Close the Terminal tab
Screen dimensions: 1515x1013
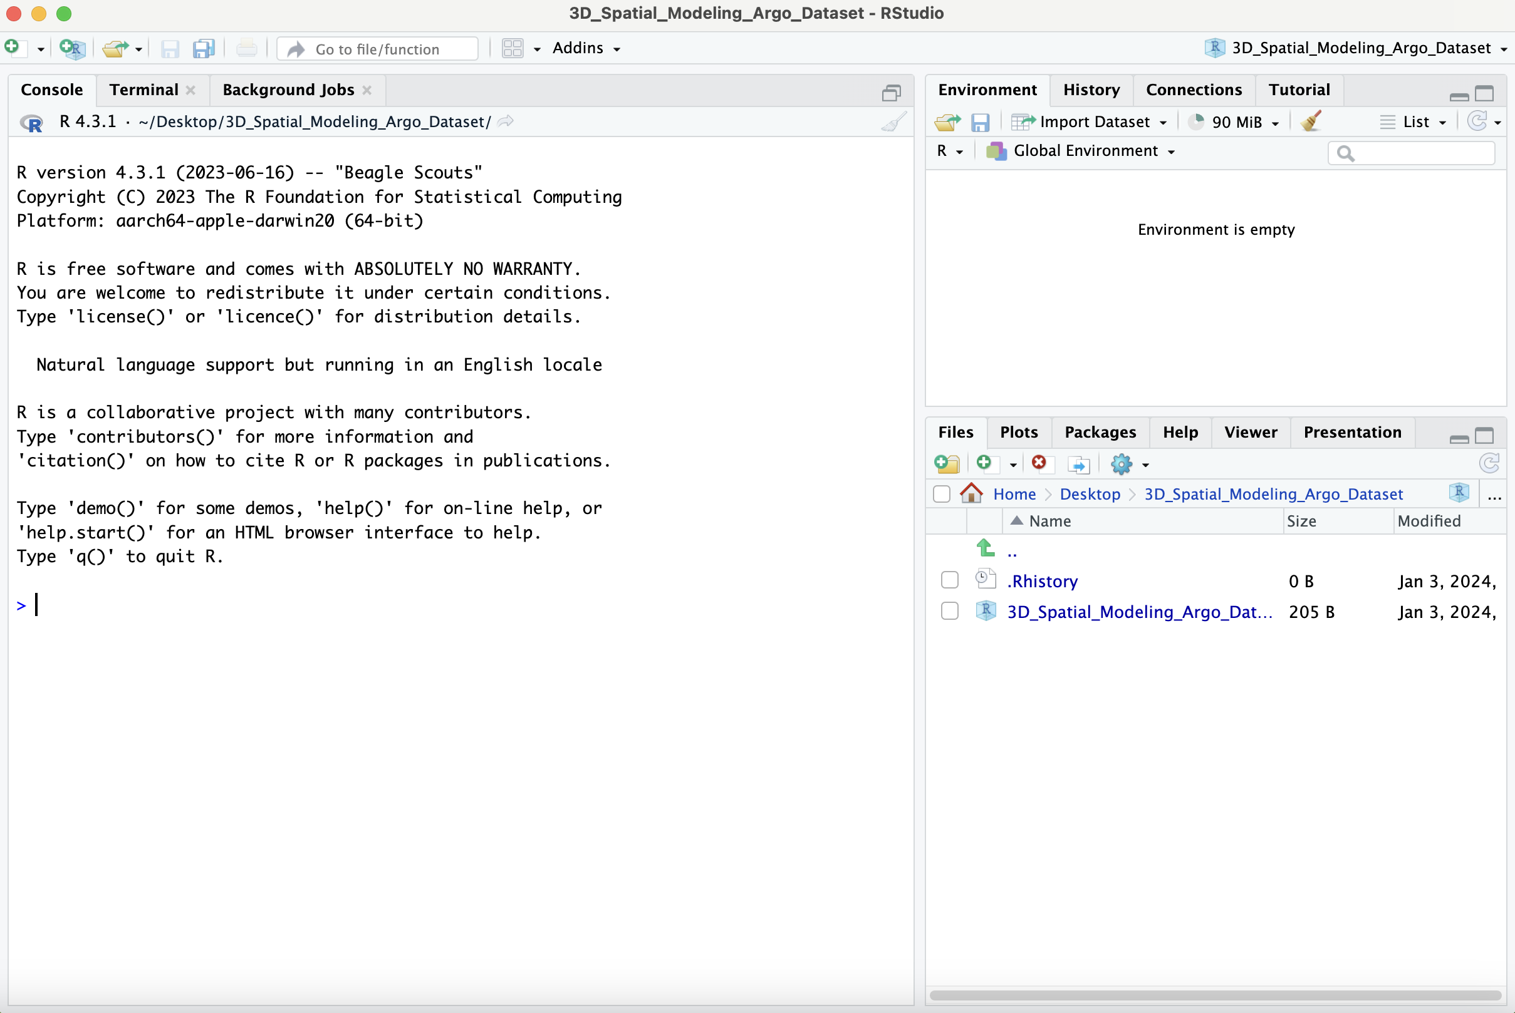[x=190, y=90]
